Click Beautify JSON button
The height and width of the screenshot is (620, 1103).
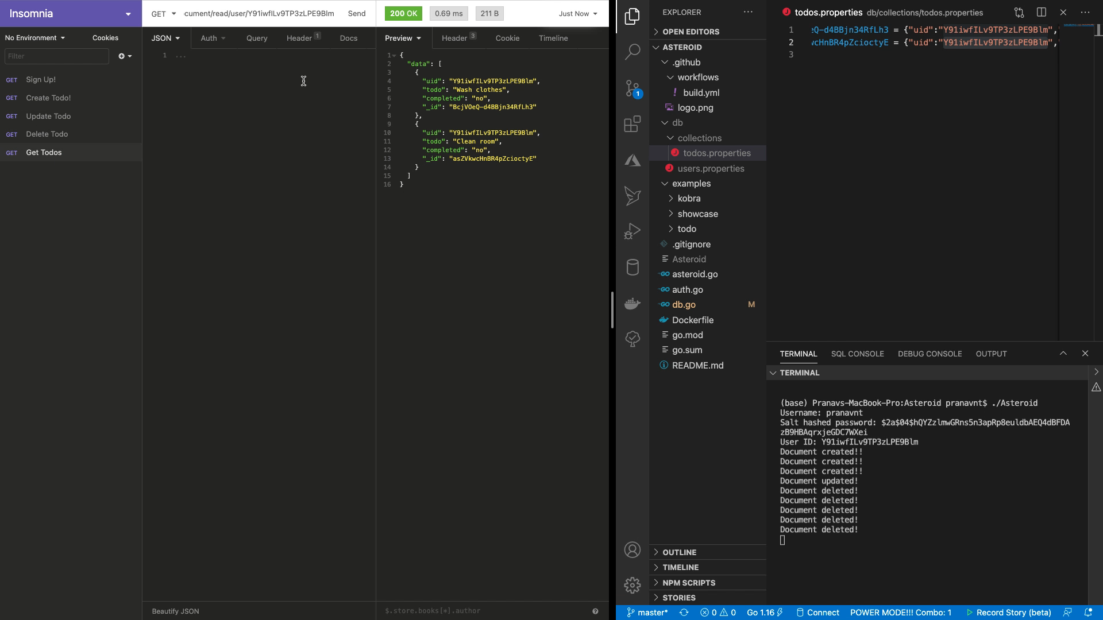click(x=175, y=611)
